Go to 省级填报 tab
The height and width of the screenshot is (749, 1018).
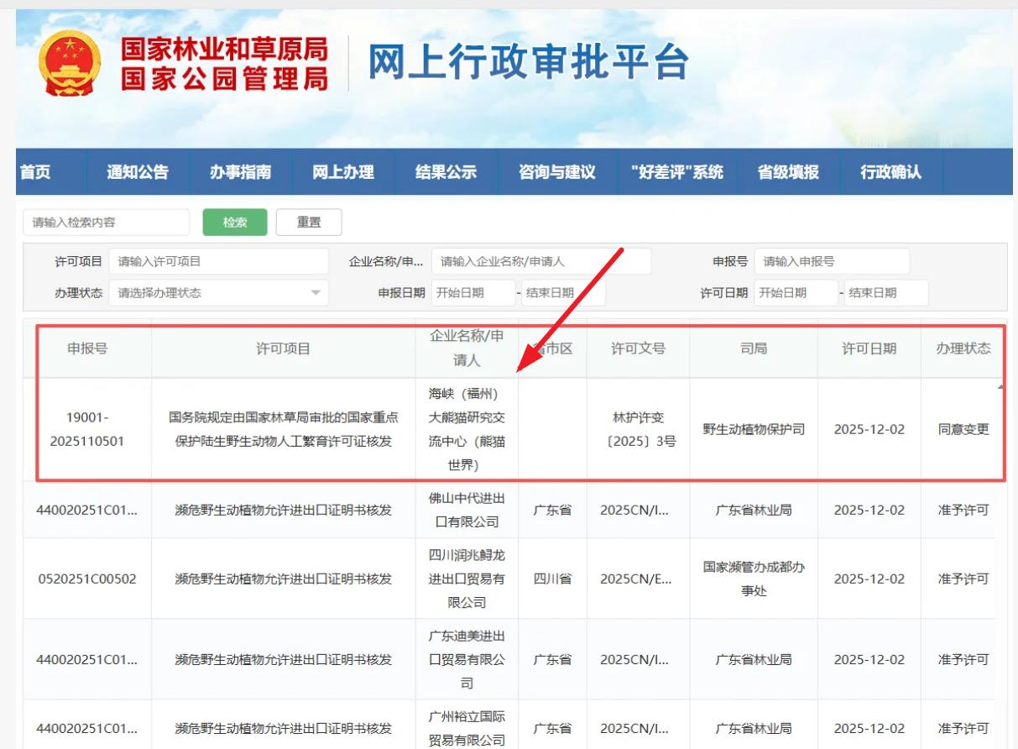(788, 172)
